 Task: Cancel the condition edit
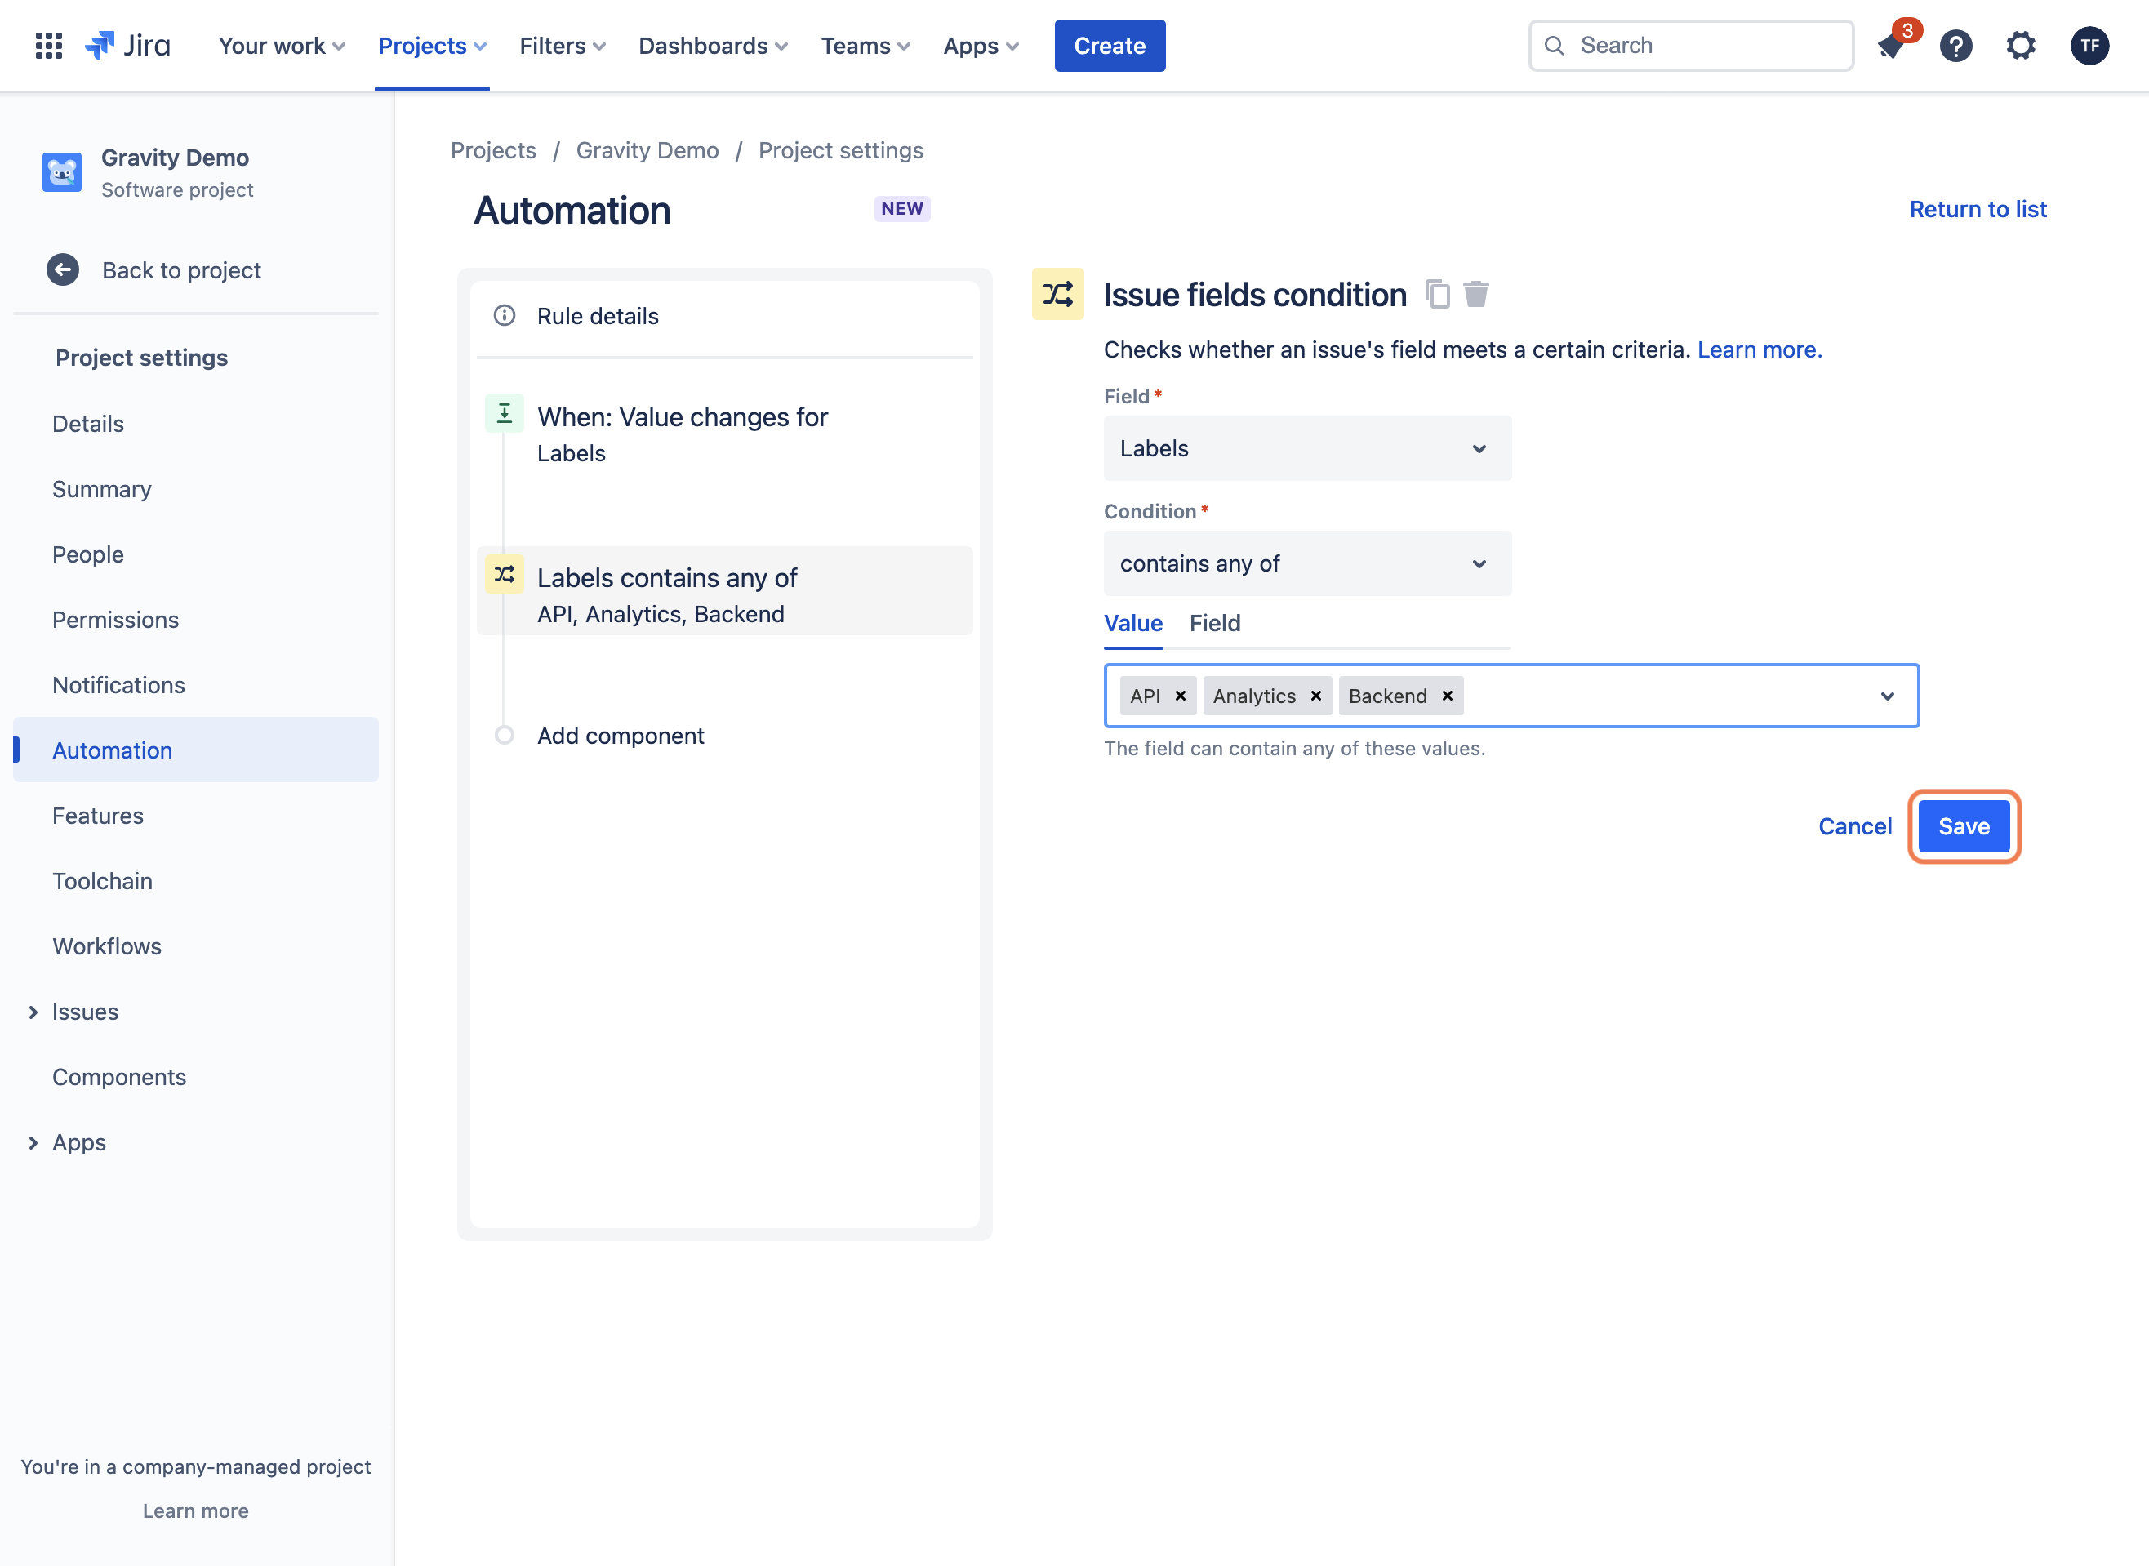1854,826
